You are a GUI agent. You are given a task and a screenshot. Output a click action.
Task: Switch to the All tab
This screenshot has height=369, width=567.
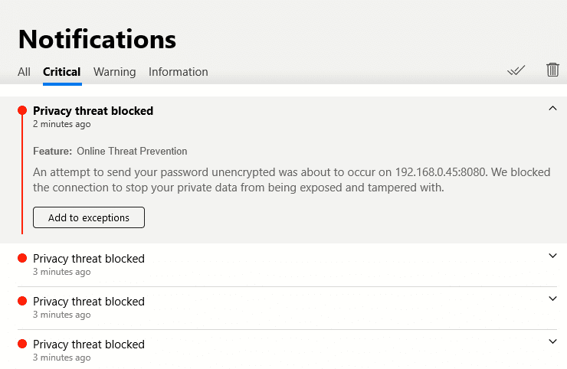tap(24, 72)
